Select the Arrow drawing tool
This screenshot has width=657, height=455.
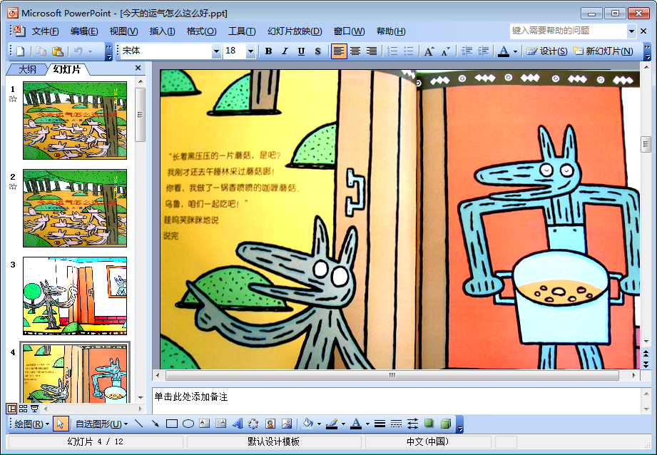click(155, 424)
